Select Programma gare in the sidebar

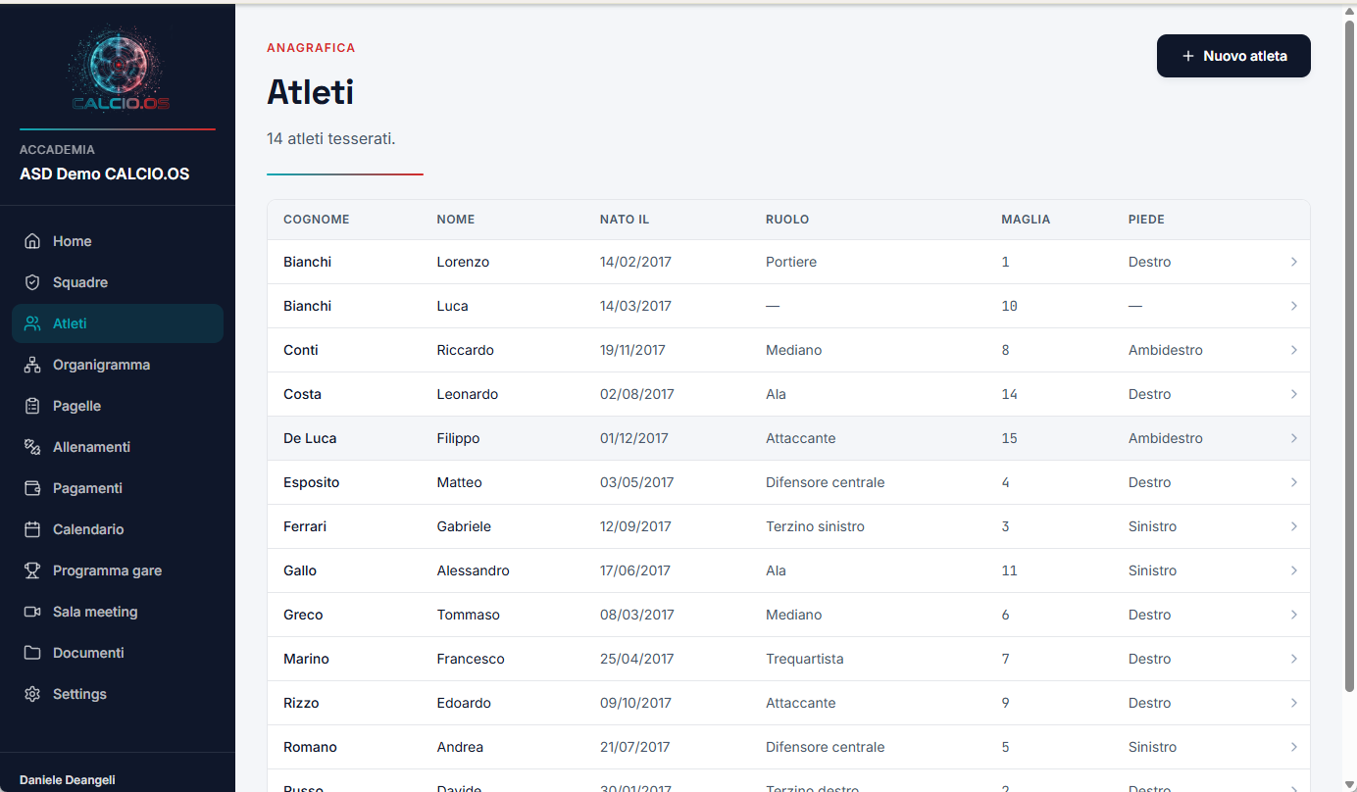click(x=118, y=570)
